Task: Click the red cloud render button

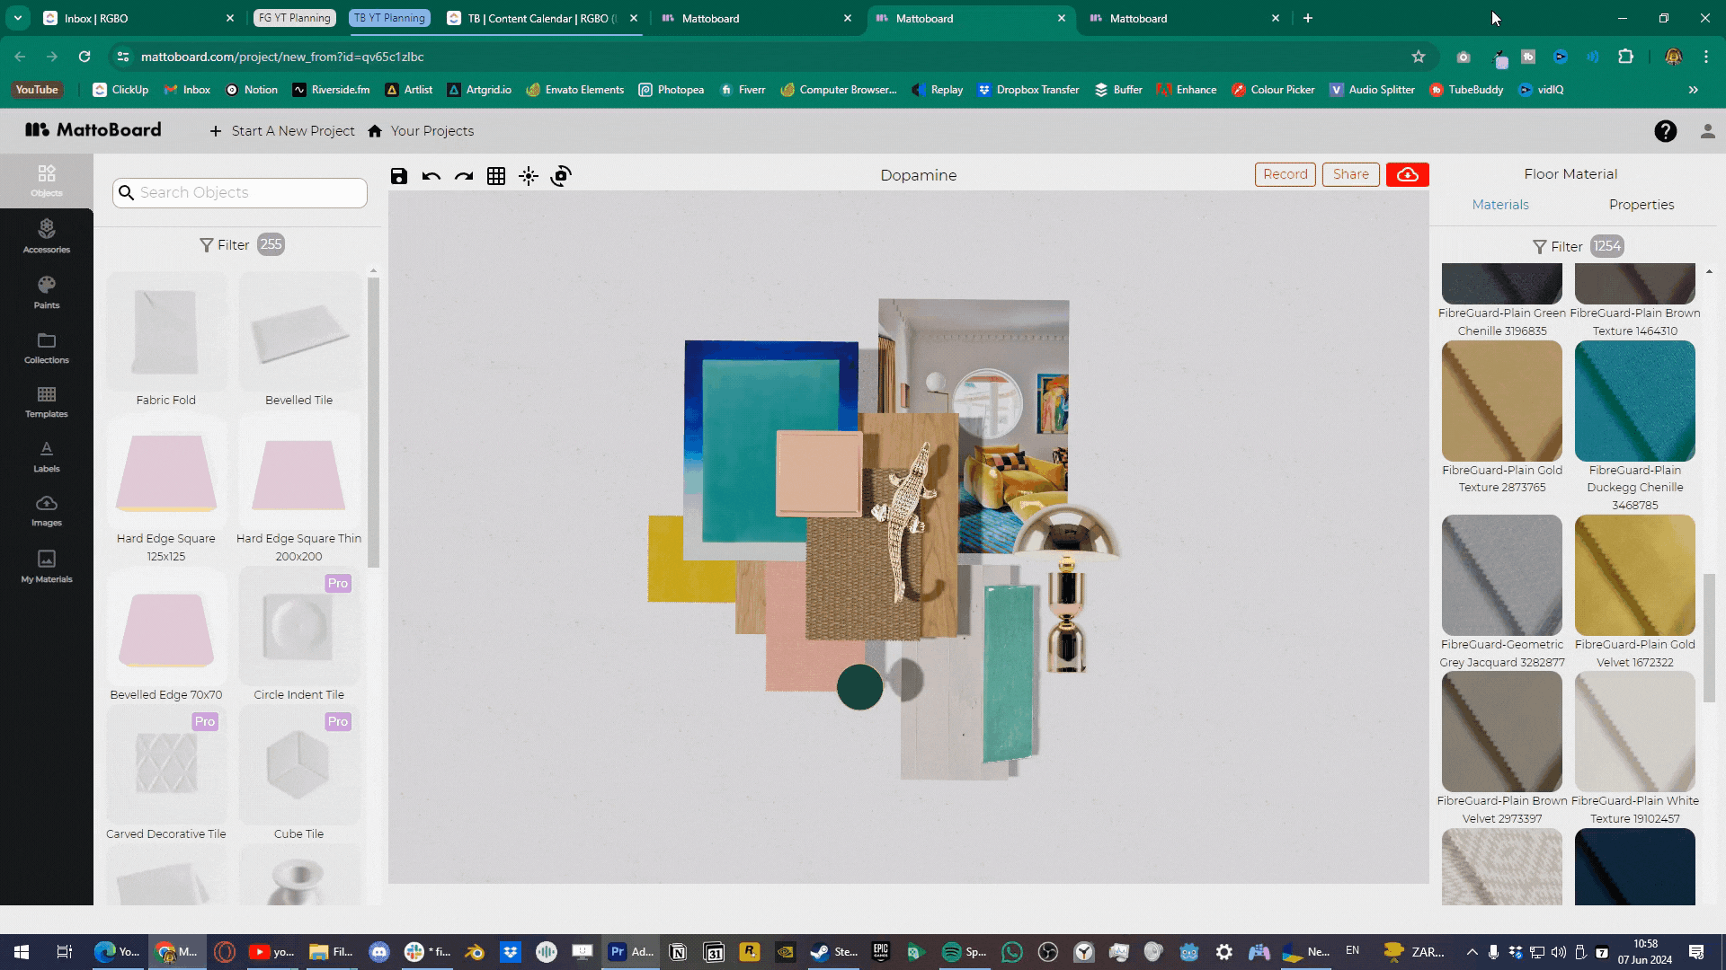Action: point(1406,174)
